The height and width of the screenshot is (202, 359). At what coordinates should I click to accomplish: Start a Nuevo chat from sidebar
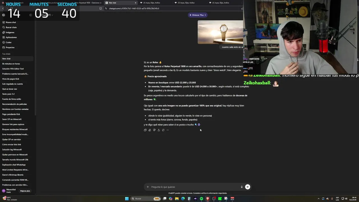click(11, 22)
